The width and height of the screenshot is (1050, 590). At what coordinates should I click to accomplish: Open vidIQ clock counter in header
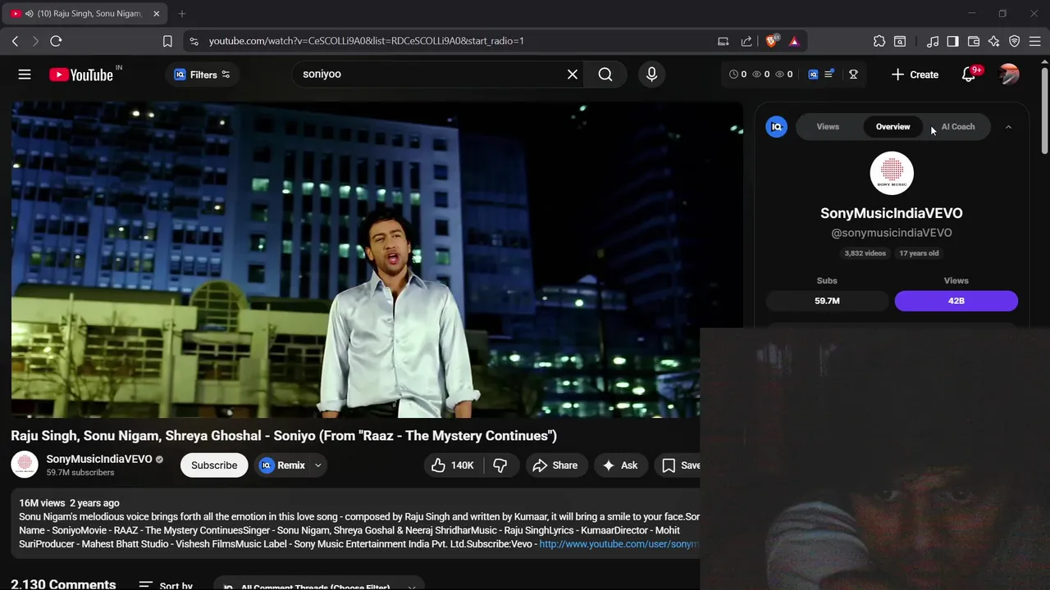pos(737,75)
